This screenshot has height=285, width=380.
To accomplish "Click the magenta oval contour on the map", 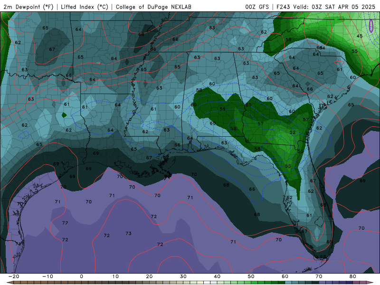I will click(371, 26).
